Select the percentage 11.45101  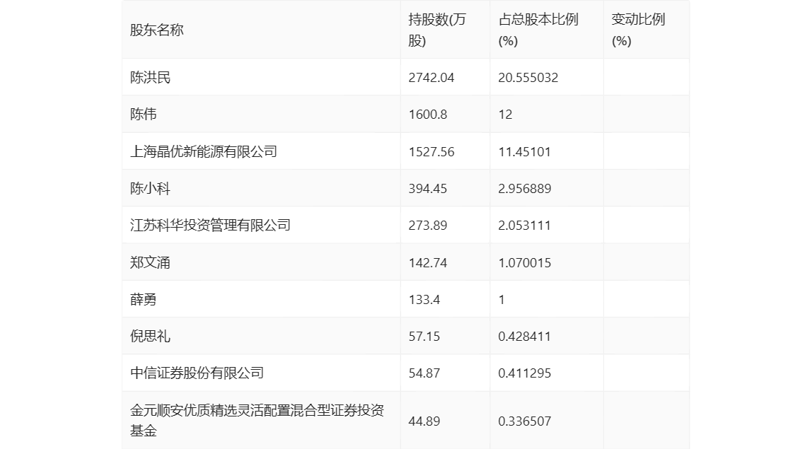(525, 152)
